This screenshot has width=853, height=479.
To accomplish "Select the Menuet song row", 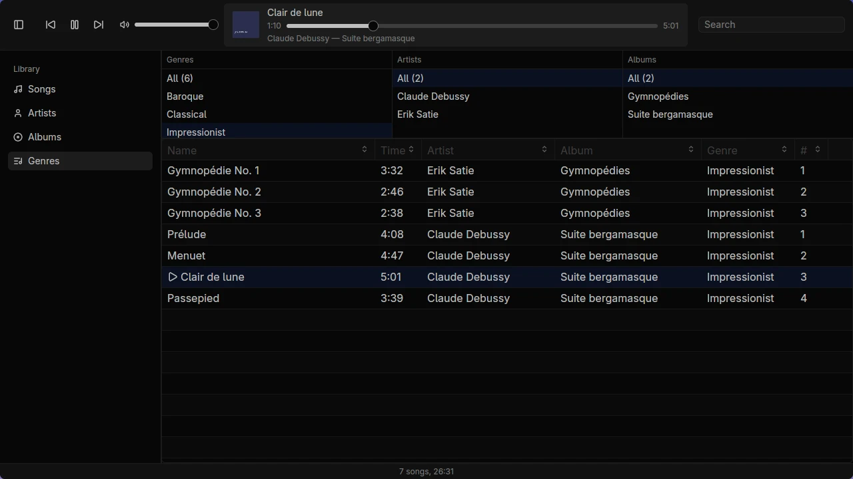I will coord(507,256).
